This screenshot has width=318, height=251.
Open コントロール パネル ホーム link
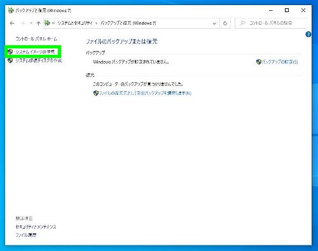36,39
